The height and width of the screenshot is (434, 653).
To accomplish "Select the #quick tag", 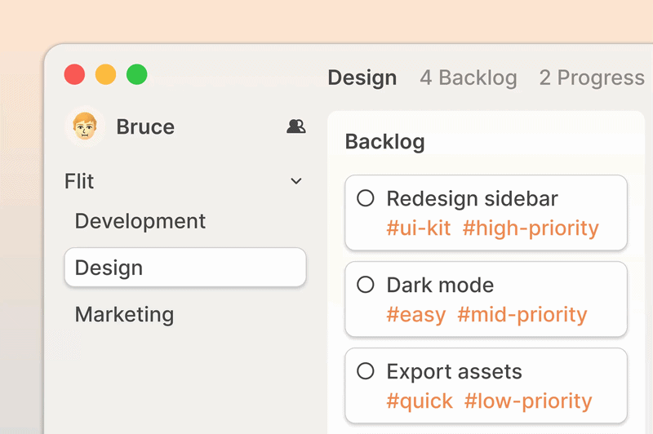I will point(419,401).
